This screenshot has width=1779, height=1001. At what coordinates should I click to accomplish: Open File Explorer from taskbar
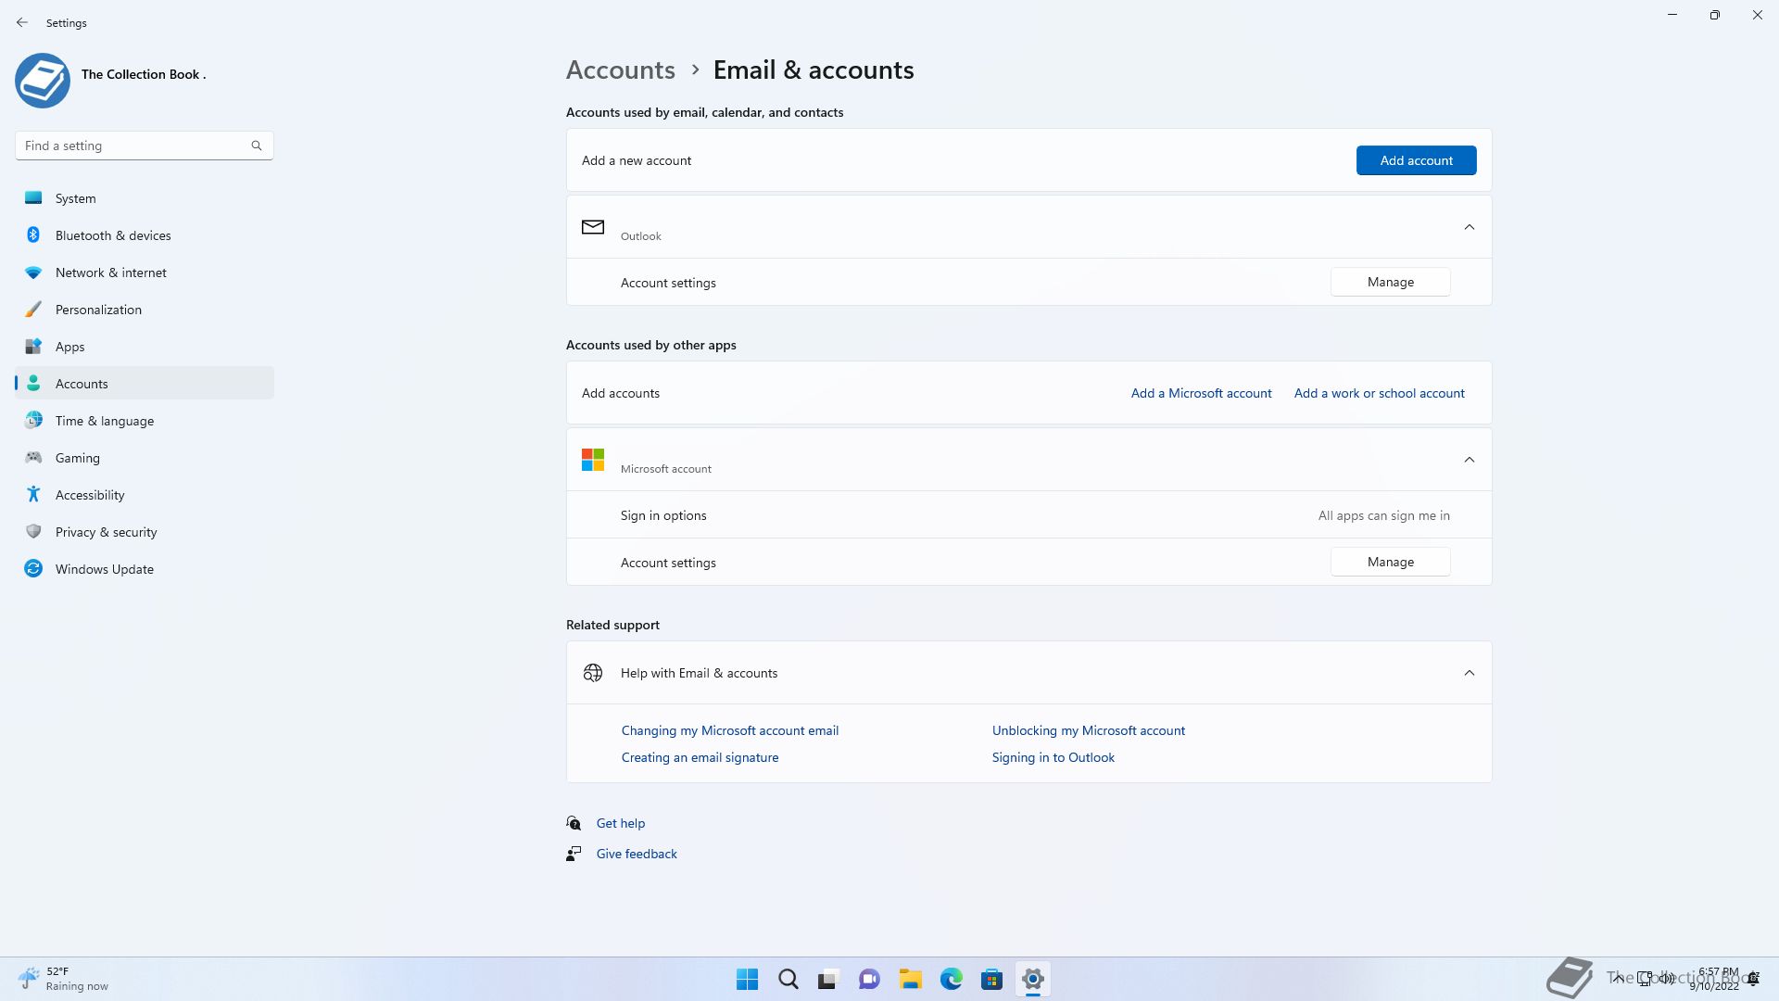coord(910,979)
